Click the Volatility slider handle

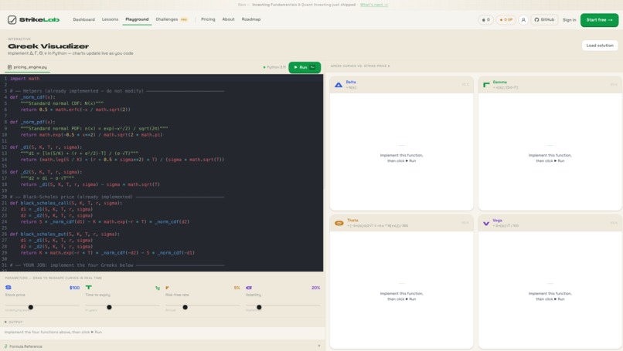[x=259, y=307]
